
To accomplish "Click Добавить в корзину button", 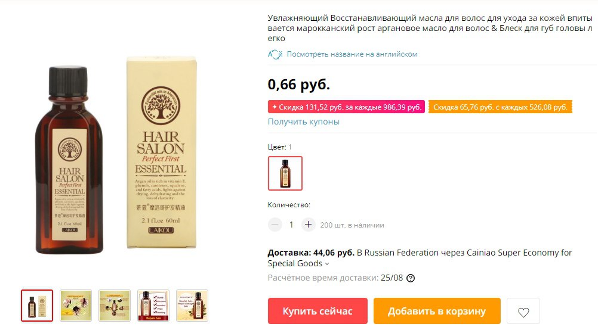I will point(437,311).
